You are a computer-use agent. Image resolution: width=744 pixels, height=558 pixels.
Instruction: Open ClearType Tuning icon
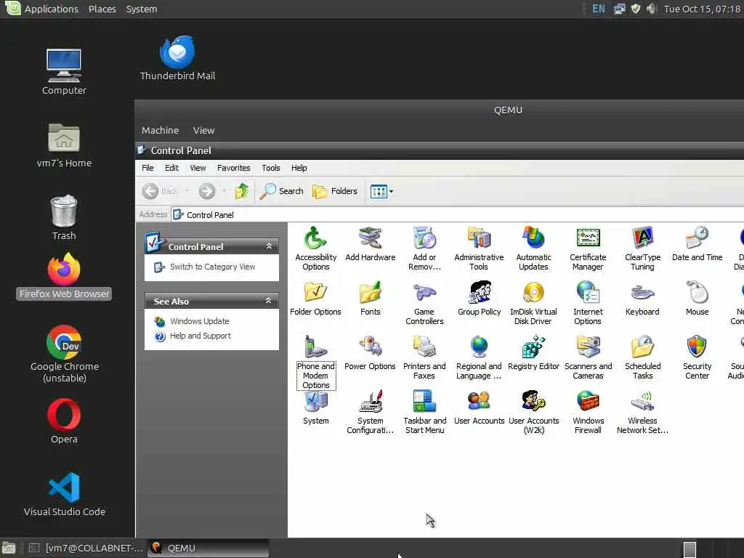pyautogui.click(x=642, y=248)
